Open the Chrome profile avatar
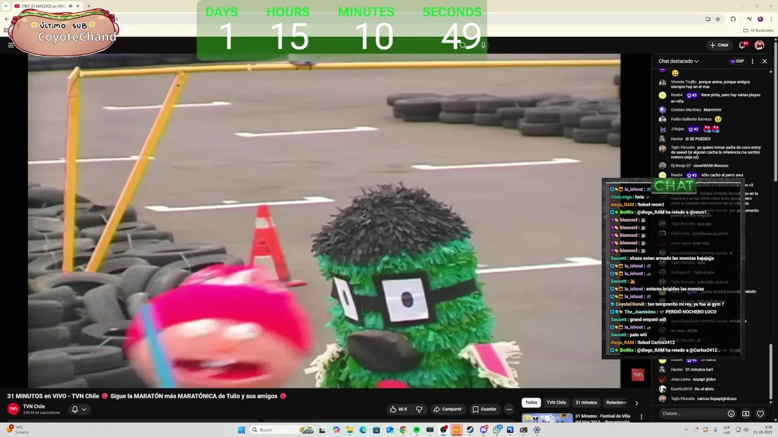This screenshot has width=778, height=437. click(760, 19)
